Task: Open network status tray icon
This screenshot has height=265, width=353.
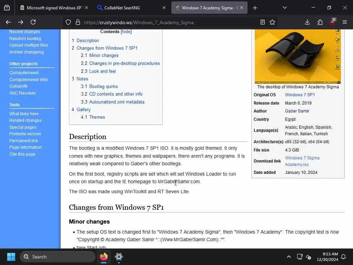Action: click(300, 257)
